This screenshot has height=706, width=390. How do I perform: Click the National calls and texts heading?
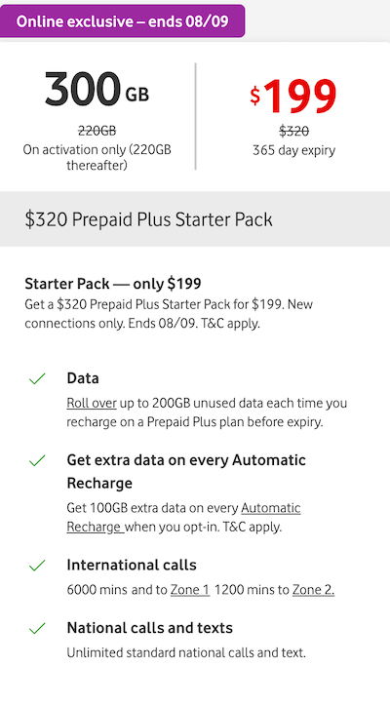tap(149, 628)
